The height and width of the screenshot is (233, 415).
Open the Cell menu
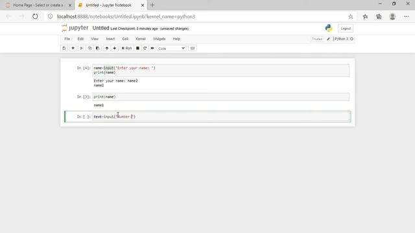[125, 39]
